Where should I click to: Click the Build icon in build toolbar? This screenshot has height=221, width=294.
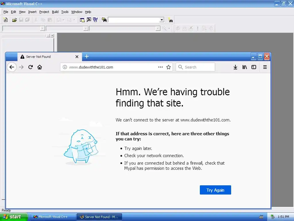(x=185, y=28)
